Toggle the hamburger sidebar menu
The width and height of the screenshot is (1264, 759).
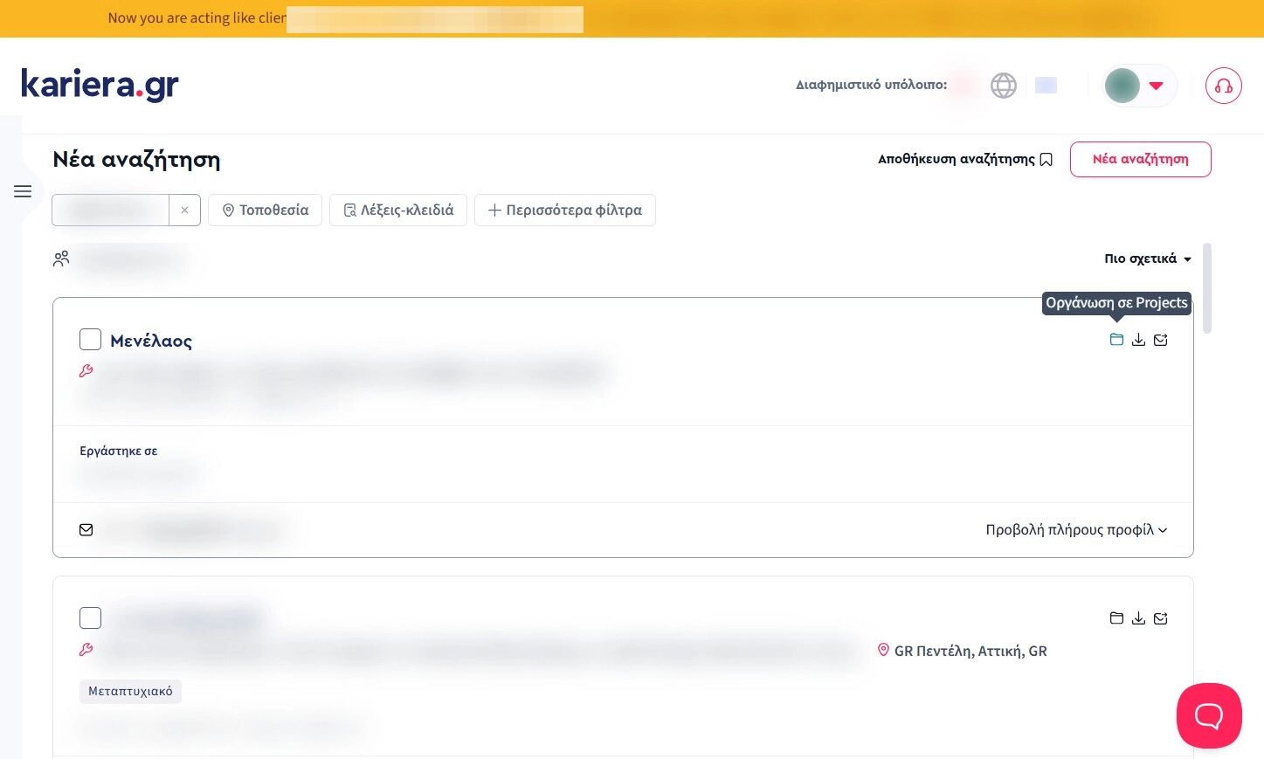click(23, 191)
